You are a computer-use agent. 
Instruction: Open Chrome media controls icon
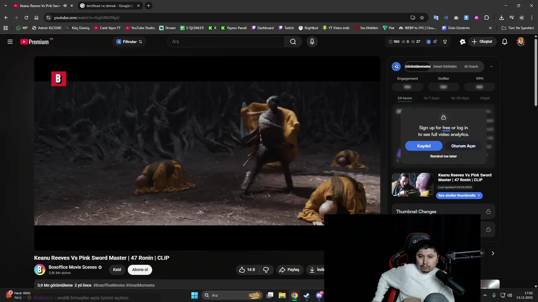[x=512, y=18]
